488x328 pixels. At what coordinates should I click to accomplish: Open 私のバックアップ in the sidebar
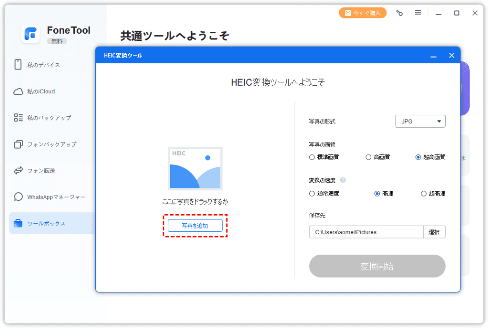coord(49,118)
